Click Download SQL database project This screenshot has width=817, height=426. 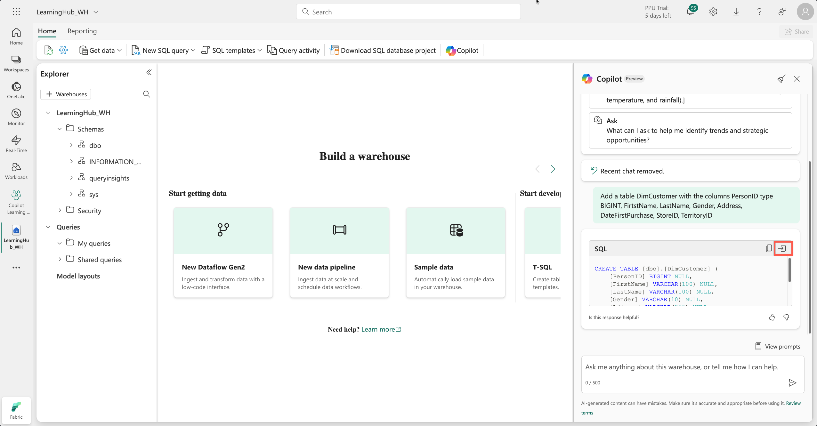[x=383, y=50]
